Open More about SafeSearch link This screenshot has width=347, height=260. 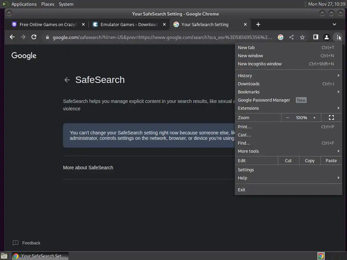tap(88, 168)
